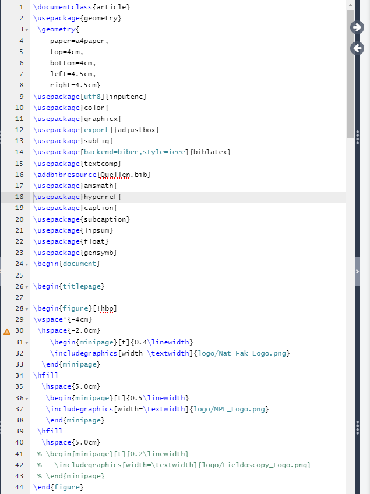Click on \begin{minipage}[t]{0.5\linewidth} line
This screenshot has width=370, height=494.
[117, 398]
